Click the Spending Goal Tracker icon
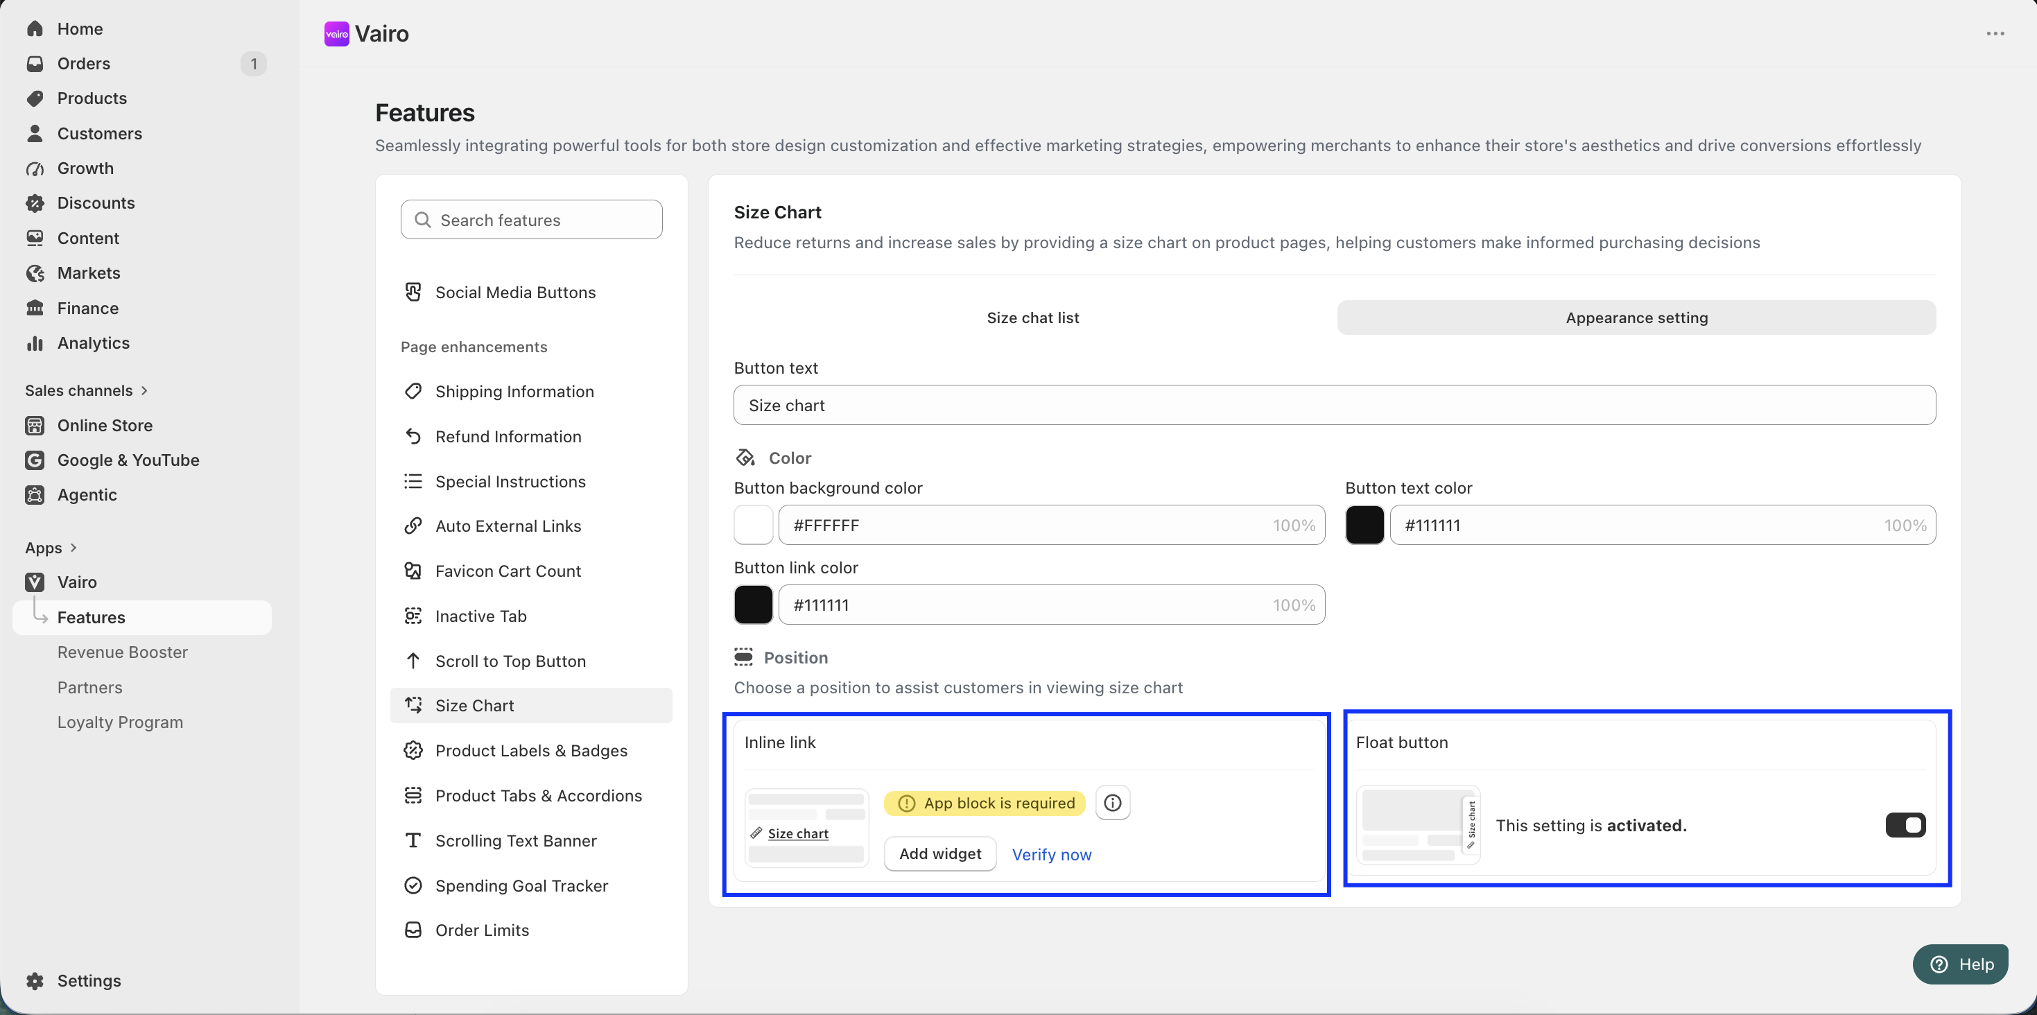 point(413,885)
